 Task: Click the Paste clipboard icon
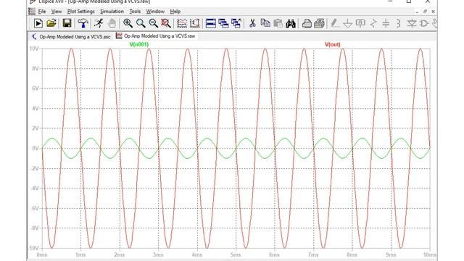click(278, 23)
